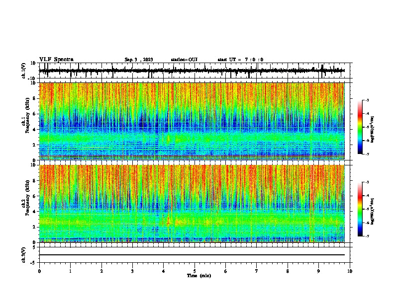Click the ch.2 colorbar log(PSD) unit label
The image size is (394, 304).
click(x=372, y=211)
